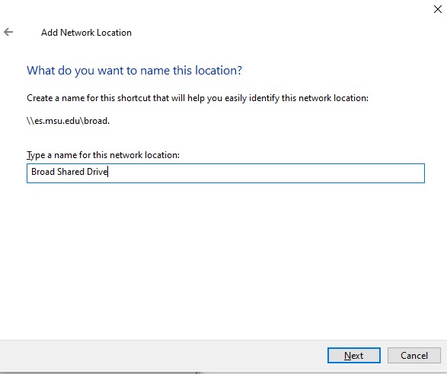Click "es.msu.edu" server part of the path

(x=57, y=121)
